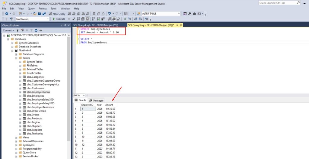The width and height of the screenshot is (309, 159).
Task: Expand the Views folder node
Action: [x=16, y=138]
